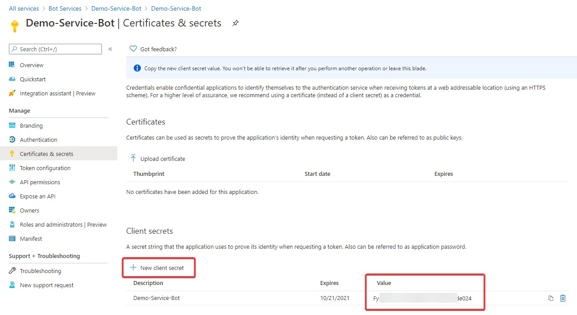Open Token configuration from sidebar
The width and height of the screenshot is (577, 315).
tap(45, 168)
